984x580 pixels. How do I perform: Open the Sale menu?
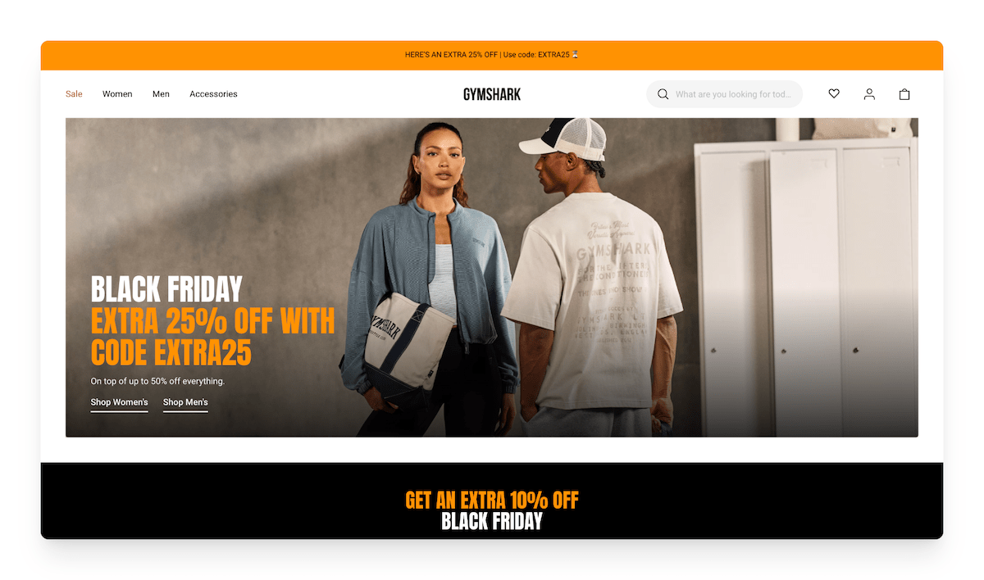[x=74, y=94]
